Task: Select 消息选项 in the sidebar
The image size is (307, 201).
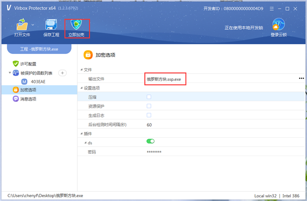Action: click(x=28, y=99)
